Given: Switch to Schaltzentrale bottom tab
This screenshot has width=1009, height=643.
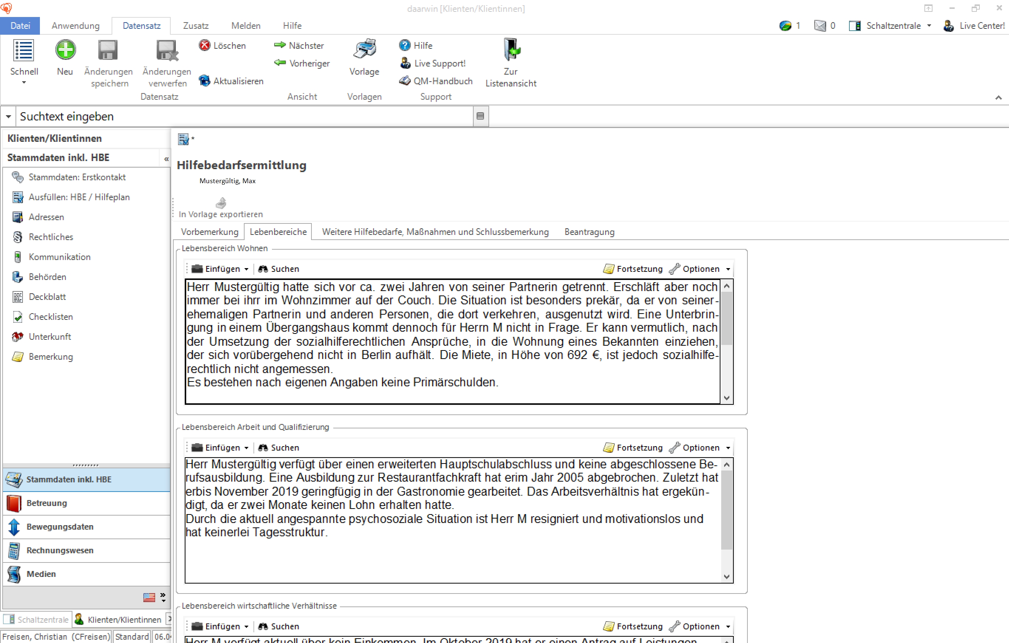Looking at the screenshot, I should 37,619.
